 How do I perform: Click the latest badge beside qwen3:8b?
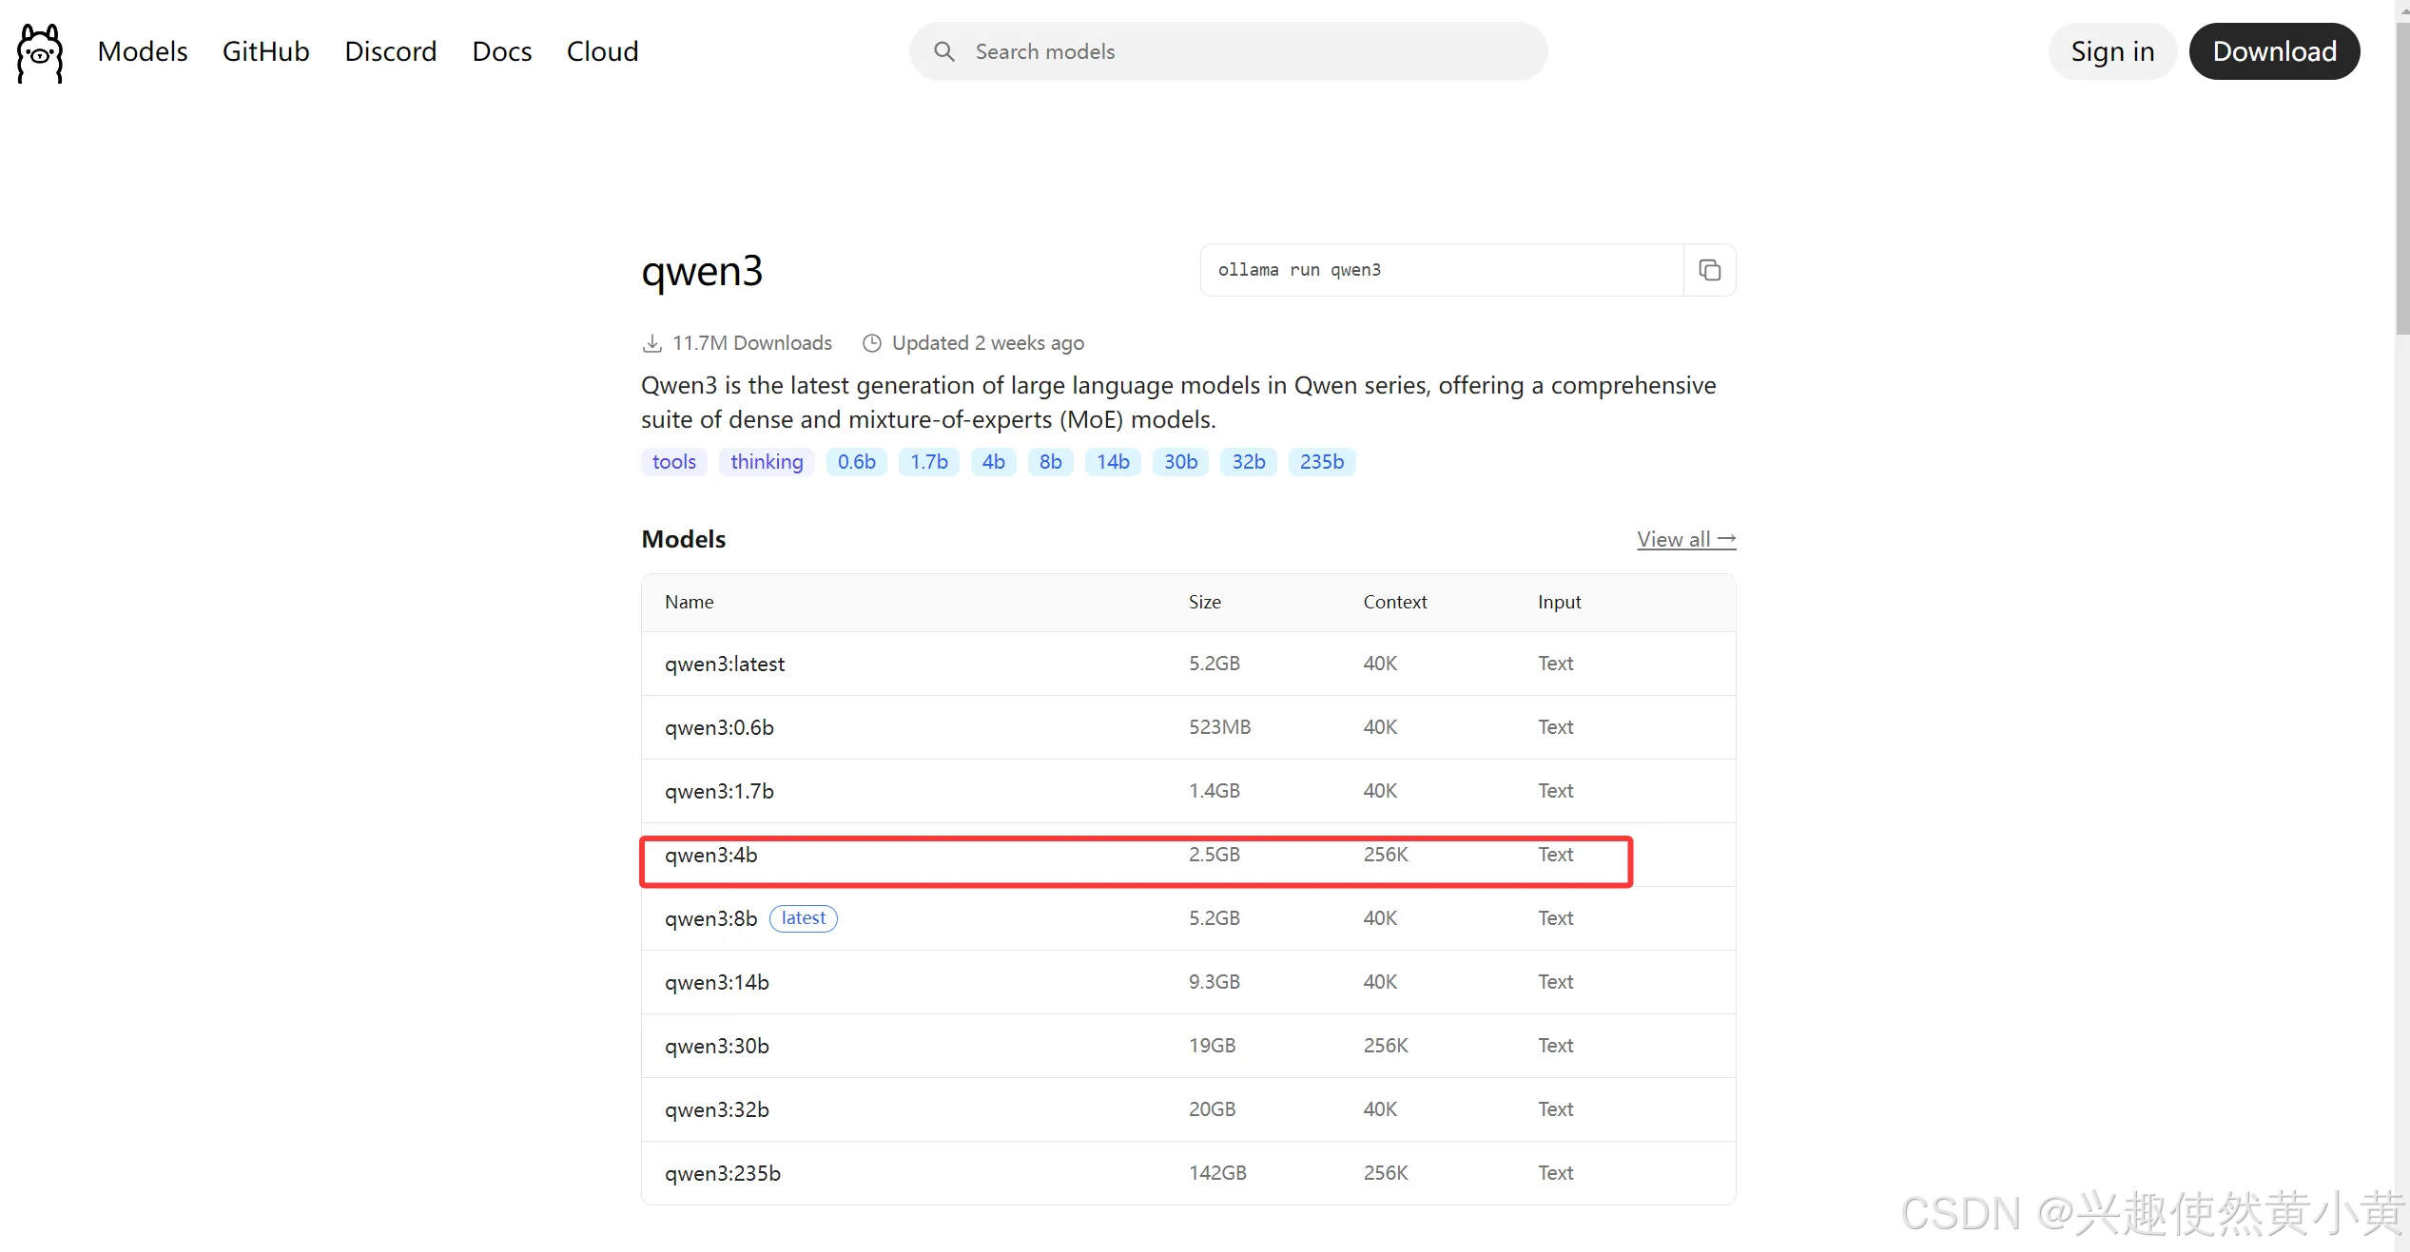[803, 918]
